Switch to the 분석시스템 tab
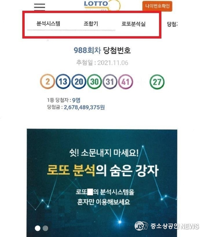Viewport: 206px width, 237px height. tap(48, 24)
